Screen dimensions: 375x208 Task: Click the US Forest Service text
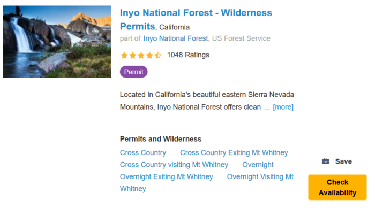pos(241,38)
